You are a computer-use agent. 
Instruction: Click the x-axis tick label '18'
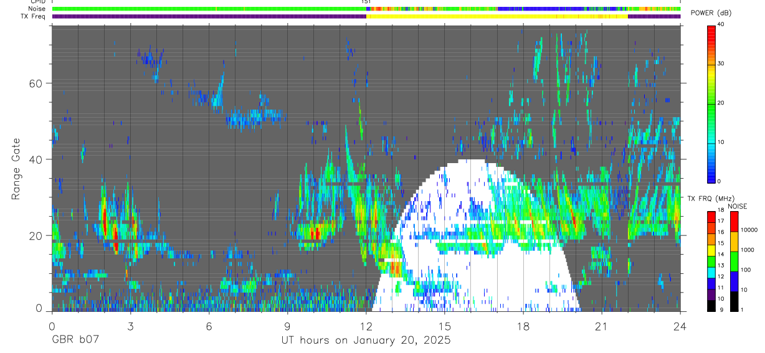click(523, 326)
